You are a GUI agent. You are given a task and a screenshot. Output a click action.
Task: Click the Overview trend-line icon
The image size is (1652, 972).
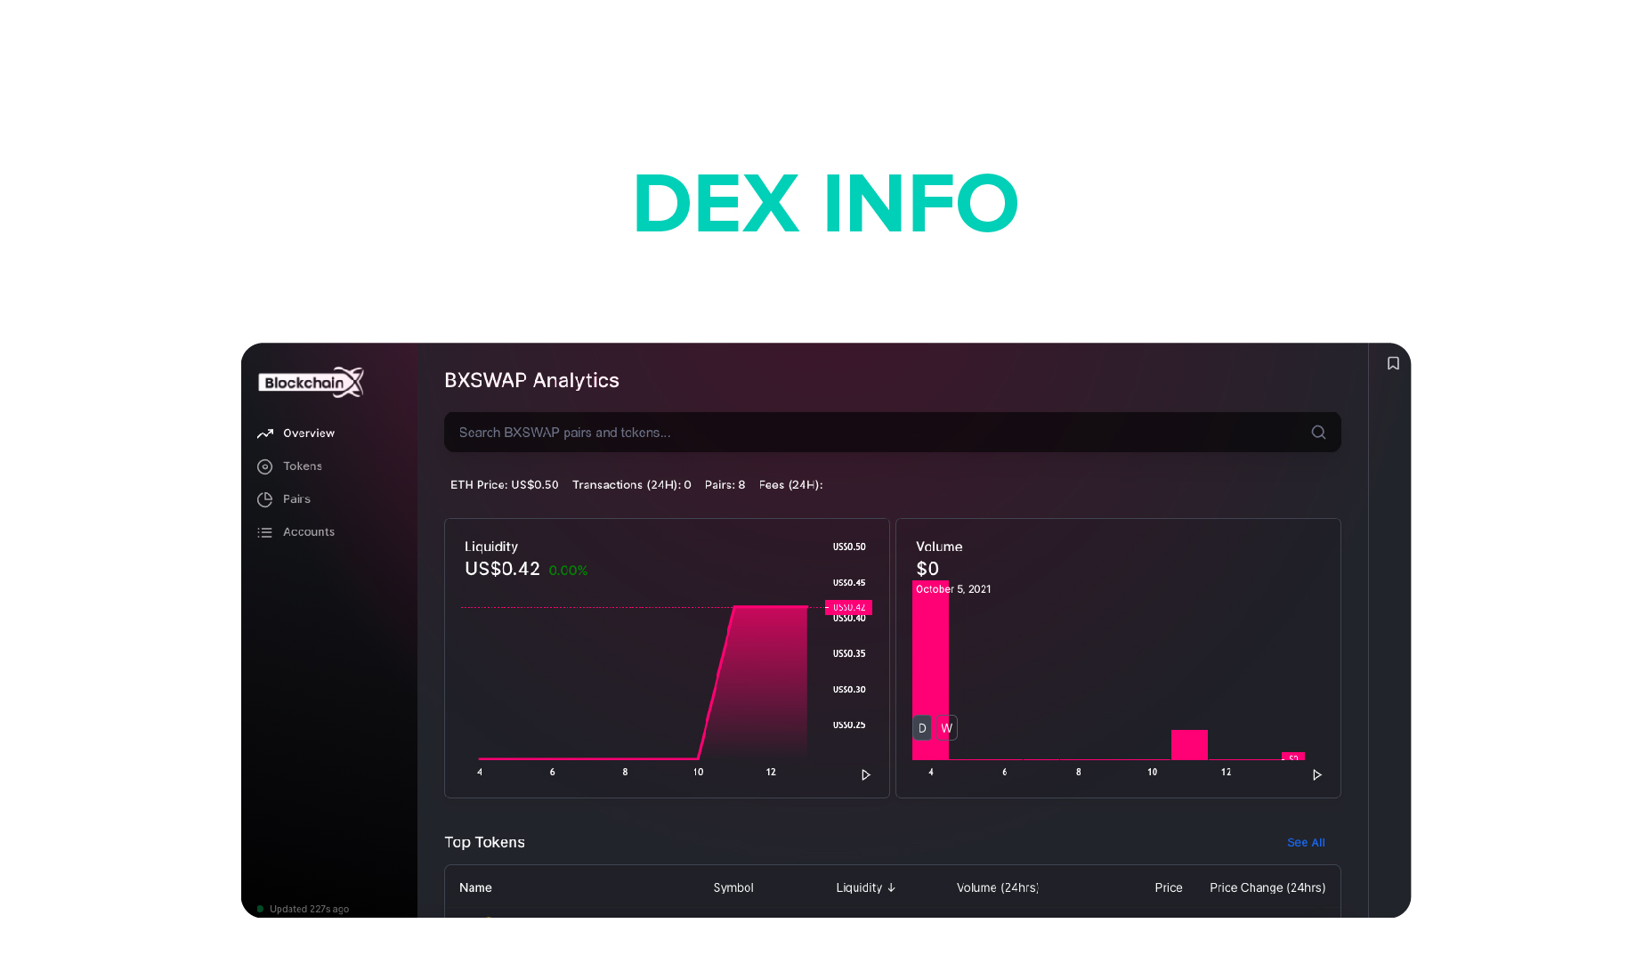[264, 433]
